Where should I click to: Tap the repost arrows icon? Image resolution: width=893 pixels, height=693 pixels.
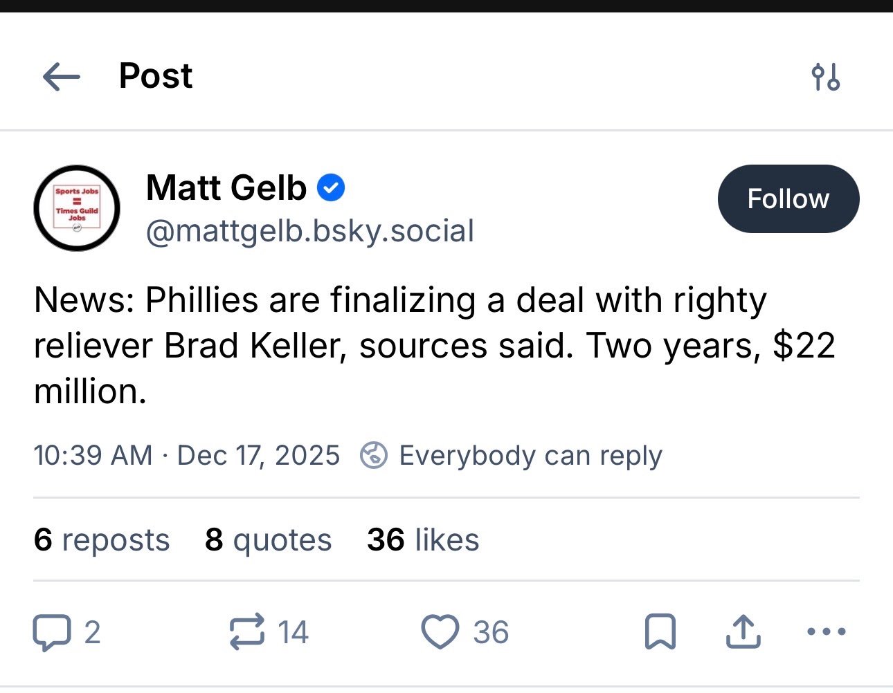[x=247, y=632]
